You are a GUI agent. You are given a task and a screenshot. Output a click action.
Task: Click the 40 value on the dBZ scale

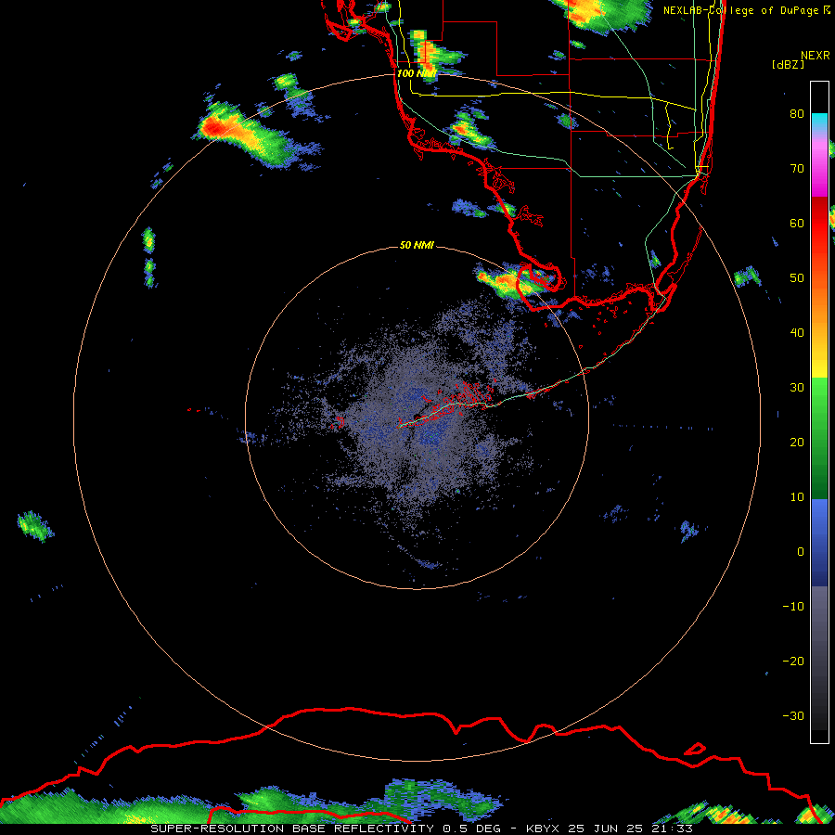(x=797, y=333)
